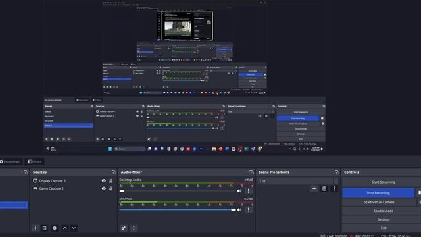Open the Audio Mixer bottom toolbar menu dots
This screenshot has height=237, width=421.
(134, 228)
